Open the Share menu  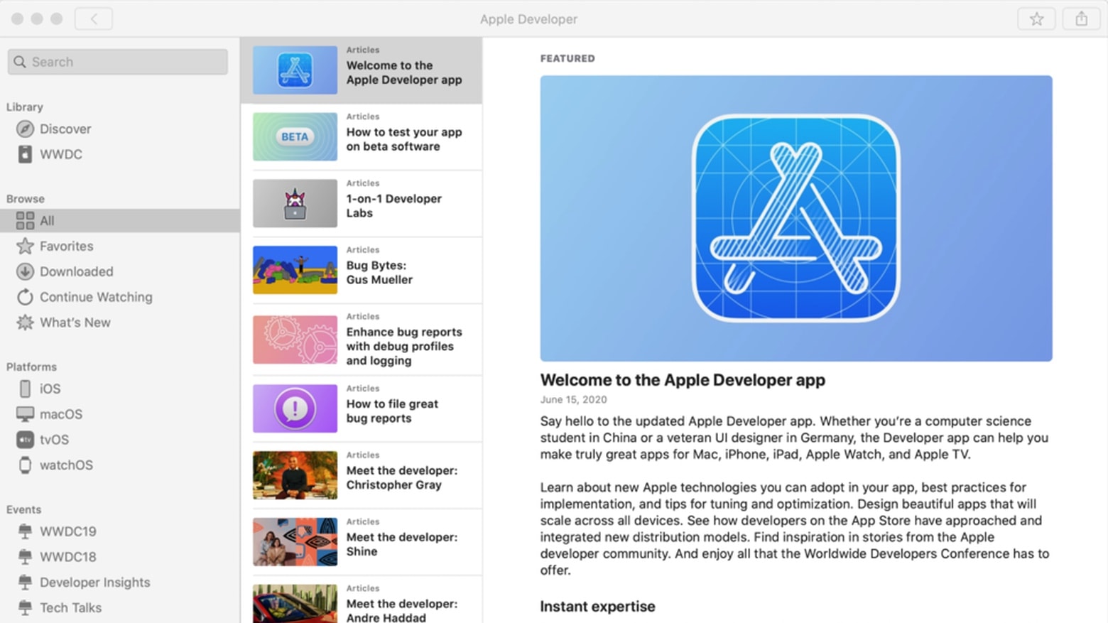[1080, 18]
